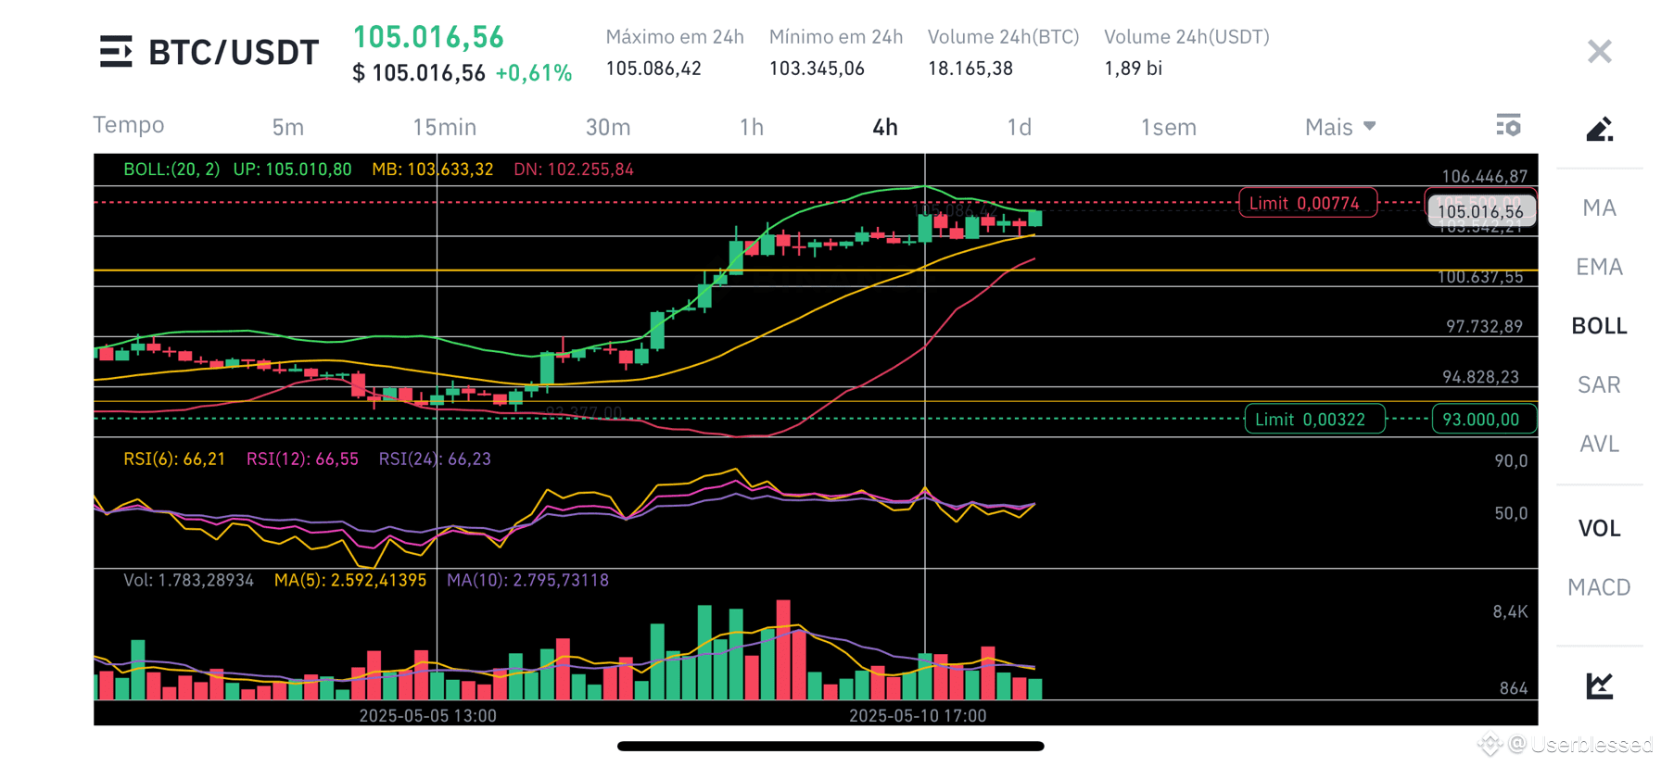Enable the AVL indicator

point(1599,444)
